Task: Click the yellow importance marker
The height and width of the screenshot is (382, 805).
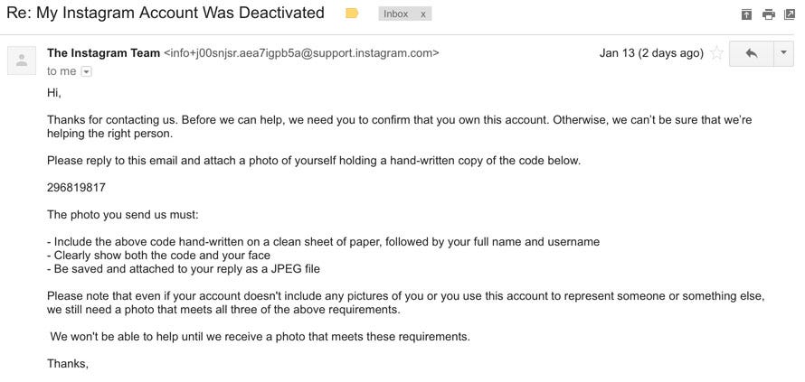Action: (x=352, y=14)
